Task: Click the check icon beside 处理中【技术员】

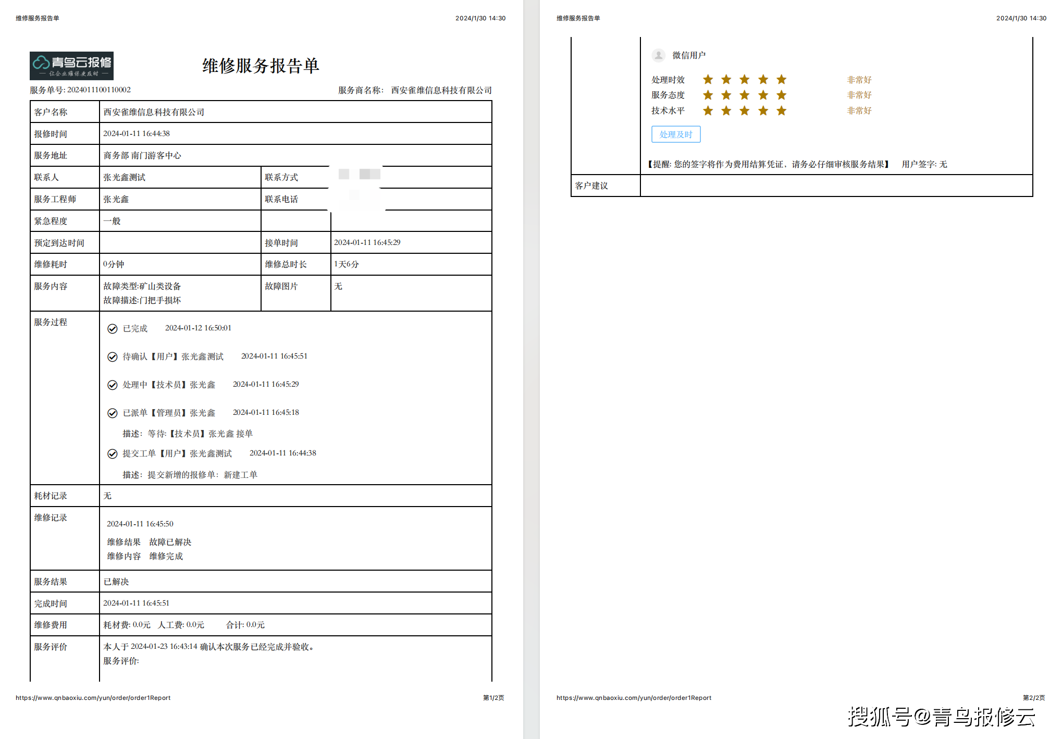Action: [112, 385]
